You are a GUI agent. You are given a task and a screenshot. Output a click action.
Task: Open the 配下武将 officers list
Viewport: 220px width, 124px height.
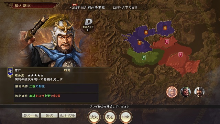tap(67, 115)
